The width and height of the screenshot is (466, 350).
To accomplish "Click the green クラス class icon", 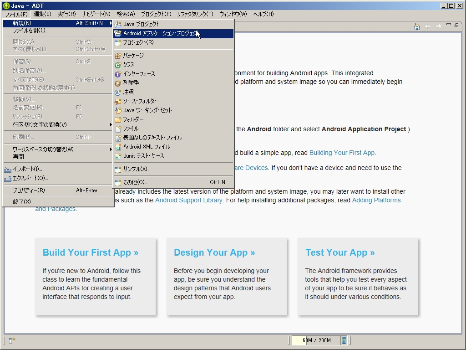I will pos(118,65).
